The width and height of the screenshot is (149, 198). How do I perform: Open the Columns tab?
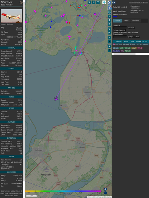136,21
